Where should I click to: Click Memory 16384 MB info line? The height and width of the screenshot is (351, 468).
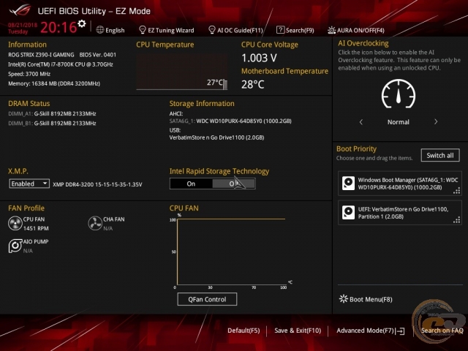click(54, 83)
